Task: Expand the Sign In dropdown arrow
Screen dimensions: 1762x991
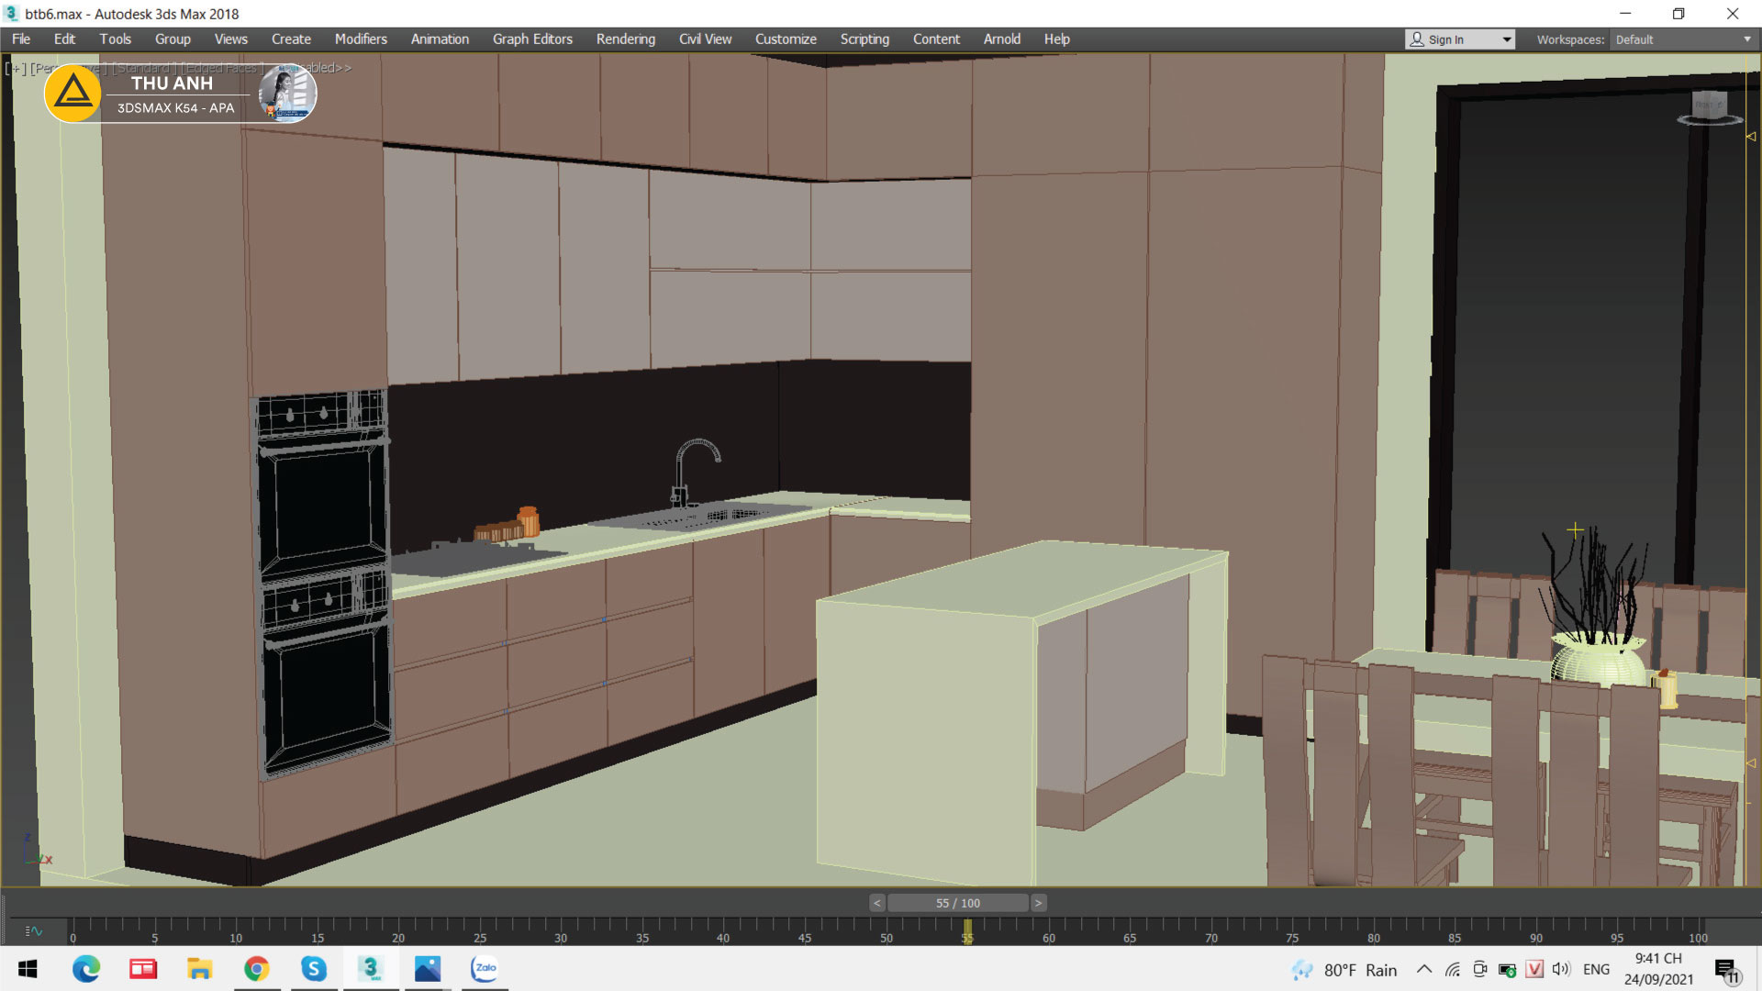Action: (1506, 39)
